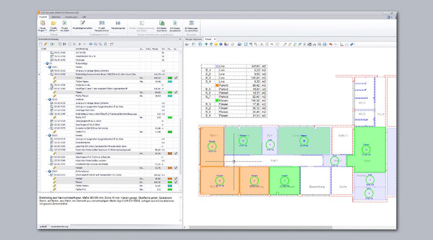
Task: Toggle checkbox in the highlighted Parkett row
Action: (176, 153)
